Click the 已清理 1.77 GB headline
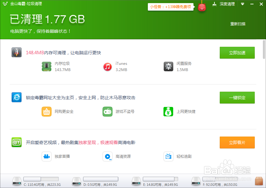The width and height of the screenshot is (266, 188). (x=47, y=19)
